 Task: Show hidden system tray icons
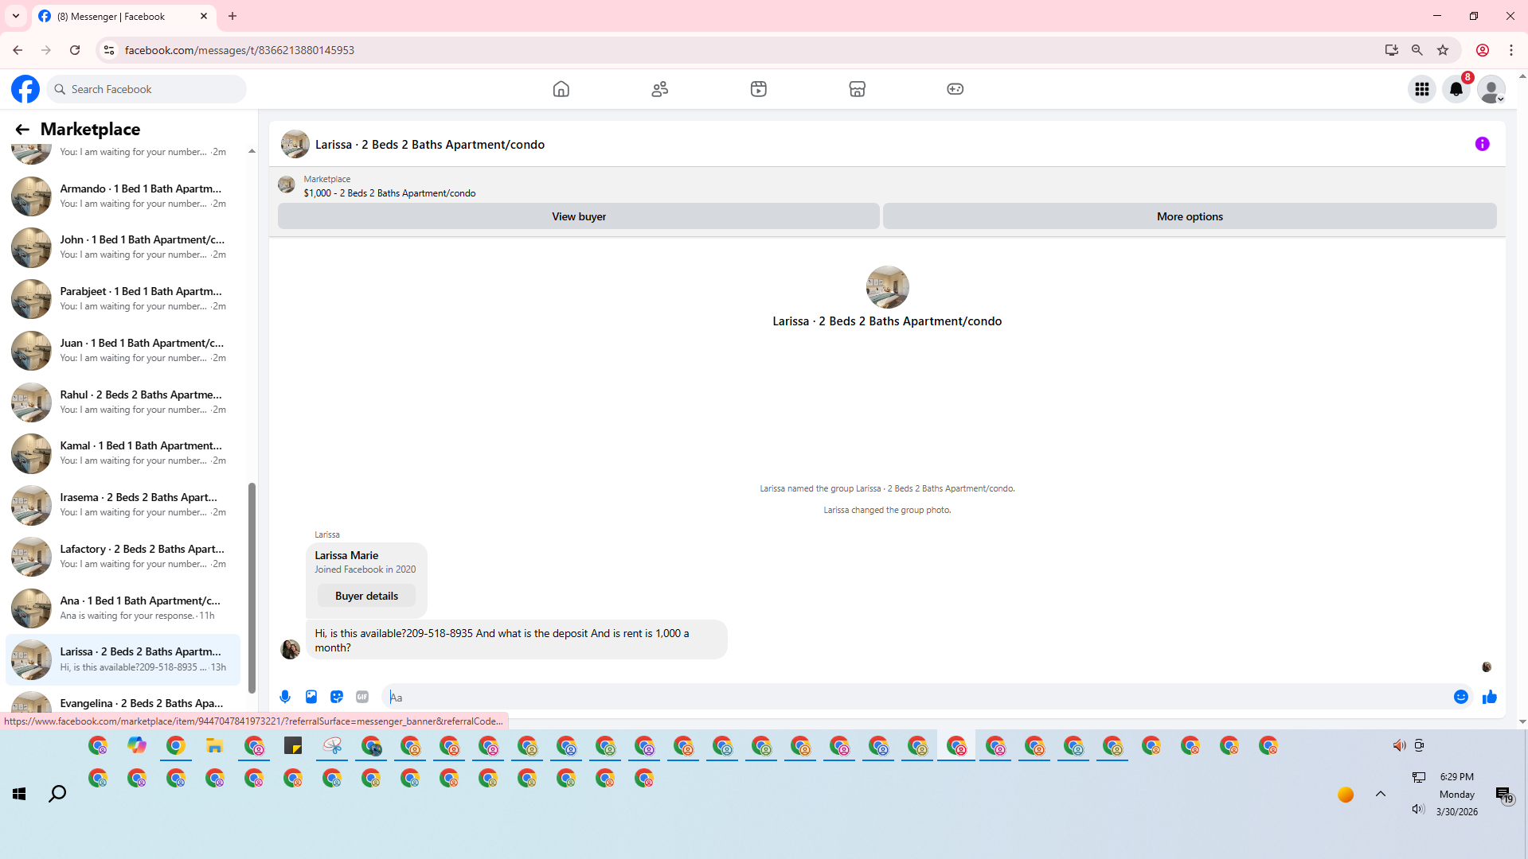[x=1381, y=794]
